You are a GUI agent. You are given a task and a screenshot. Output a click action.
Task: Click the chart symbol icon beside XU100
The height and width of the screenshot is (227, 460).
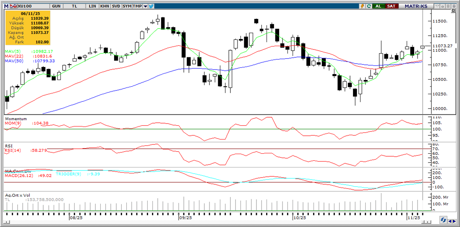click(x=13, y=6)
